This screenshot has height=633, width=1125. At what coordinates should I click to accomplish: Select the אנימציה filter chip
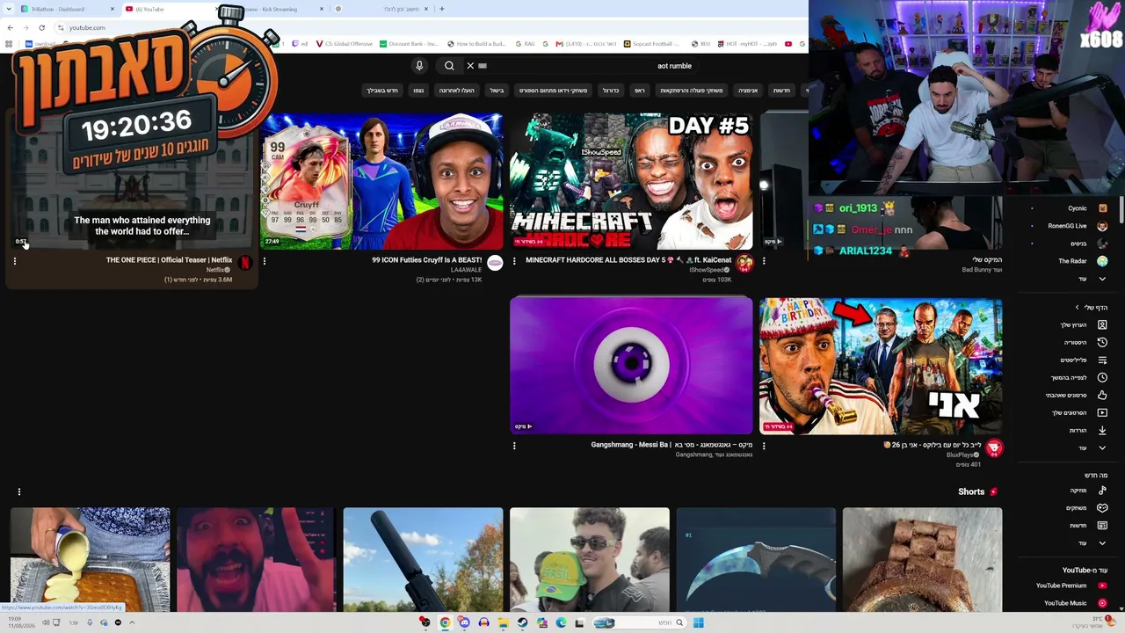[748, 91]
